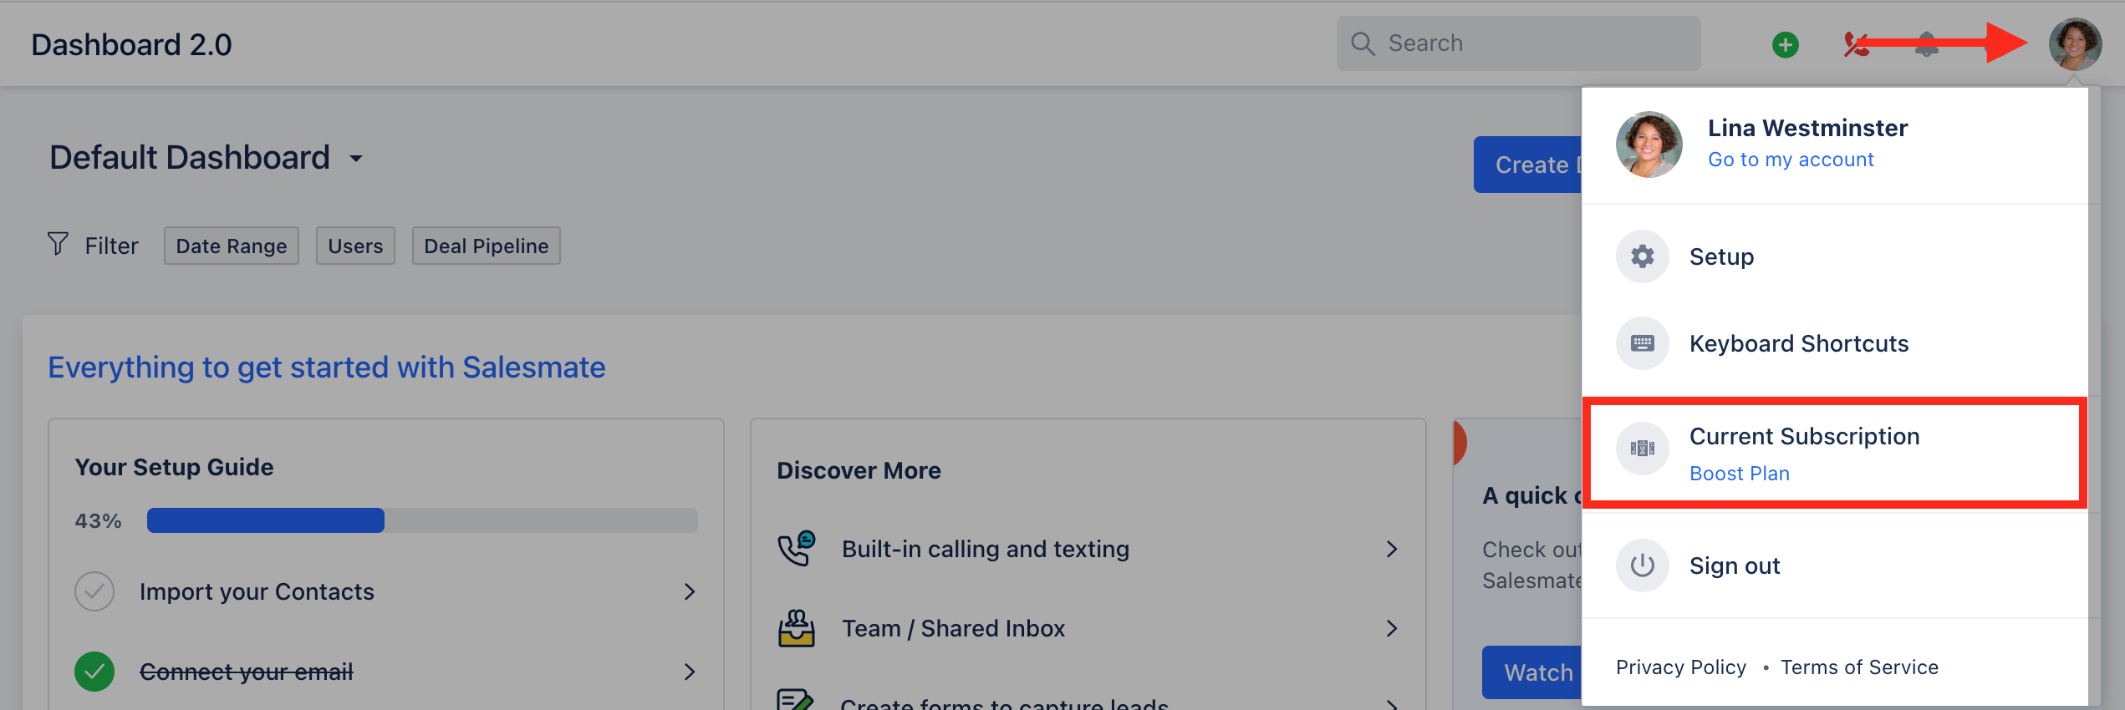
Task: Click the Filter funnel icon
Action: [58, 244]
